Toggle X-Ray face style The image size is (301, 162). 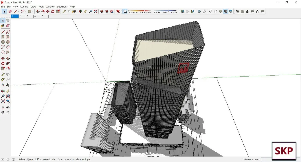coord(199,11)
